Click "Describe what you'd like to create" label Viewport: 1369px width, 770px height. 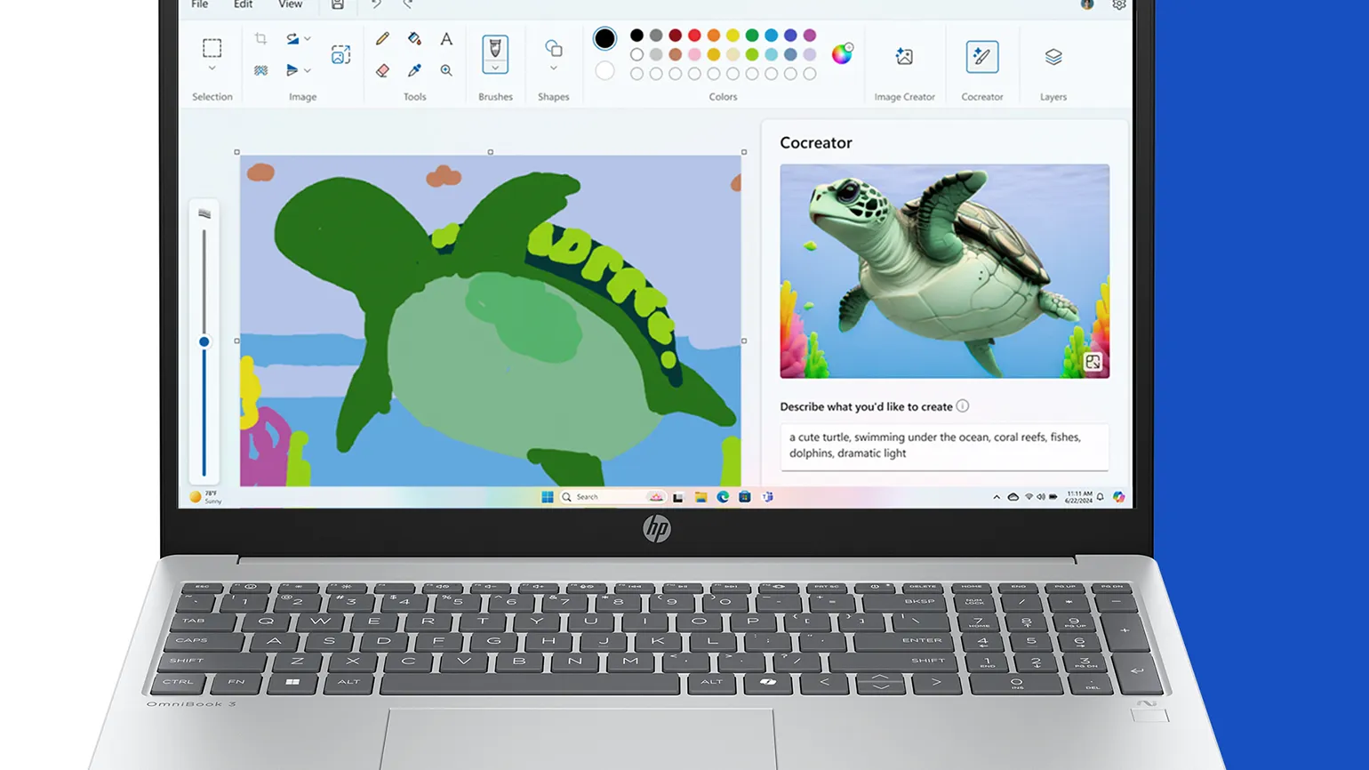(x=866, y=407)
